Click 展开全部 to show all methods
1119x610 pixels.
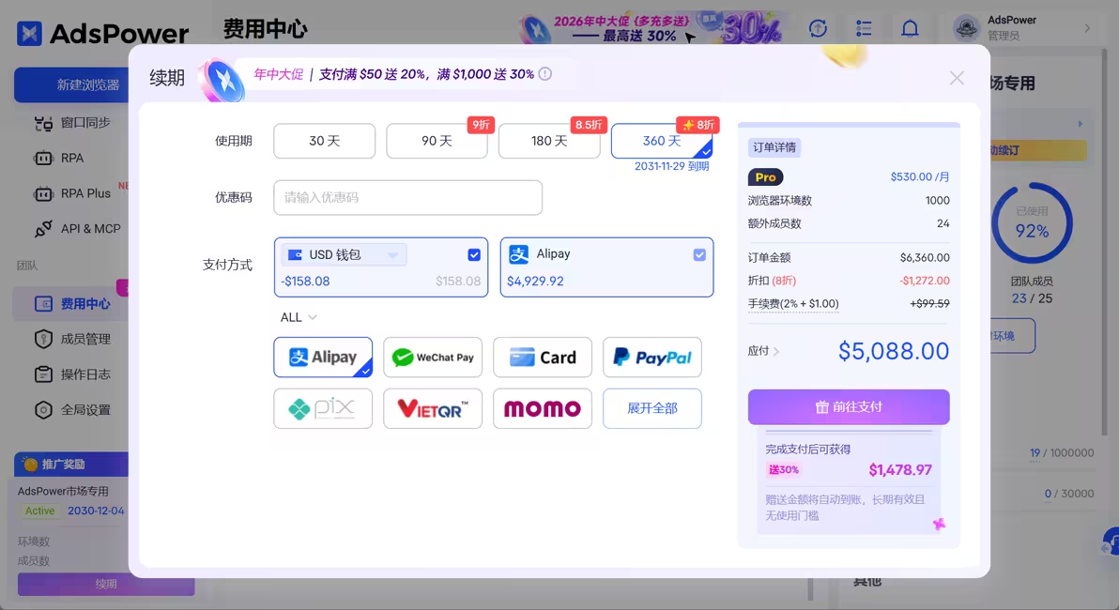tap(652, 409)
